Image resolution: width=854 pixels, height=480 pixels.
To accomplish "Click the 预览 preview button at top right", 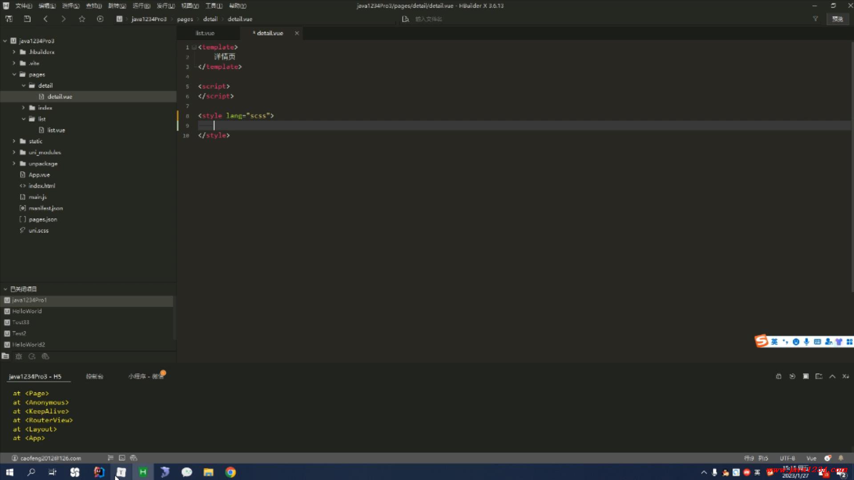I will tap(838, 19).
